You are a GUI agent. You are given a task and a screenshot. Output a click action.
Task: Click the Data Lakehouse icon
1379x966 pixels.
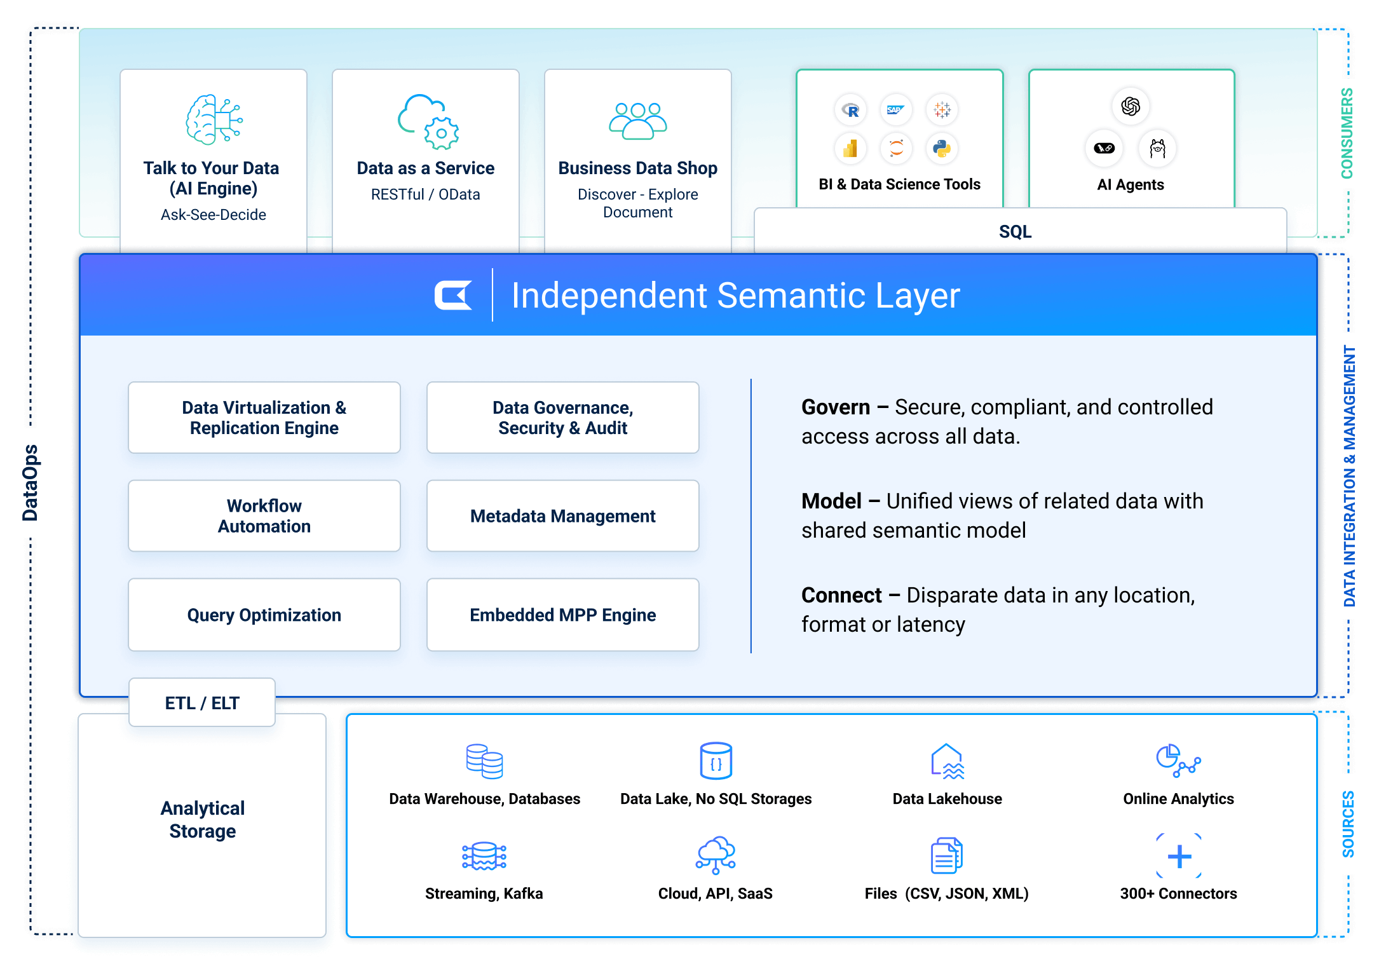(x=946, y=761)
